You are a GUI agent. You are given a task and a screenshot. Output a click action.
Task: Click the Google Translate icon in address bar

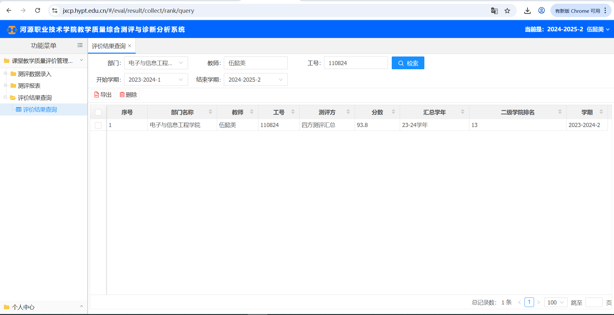tap(494, 11)
